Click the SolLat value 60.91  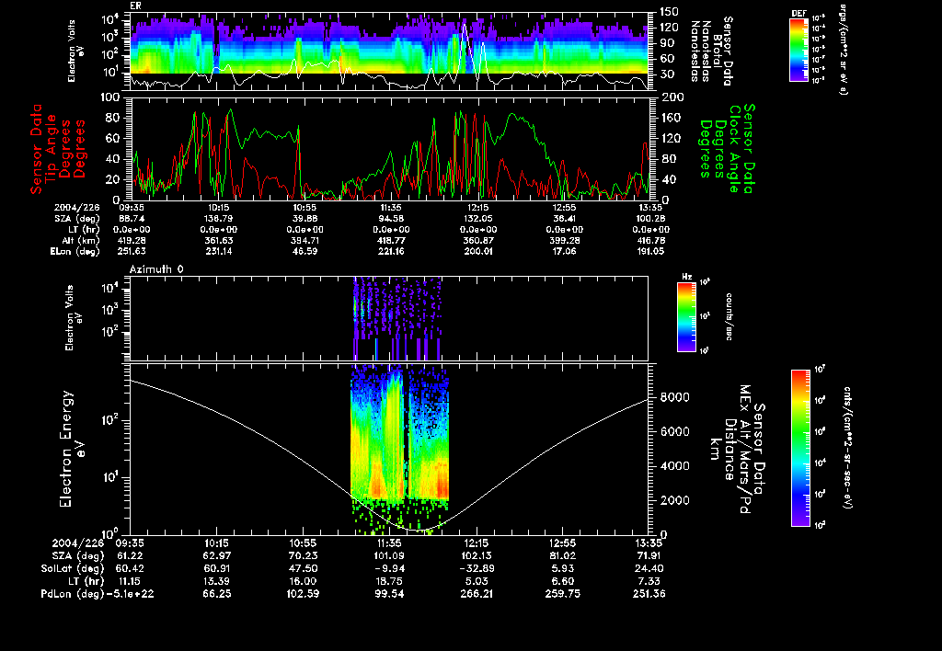(217, 568)
